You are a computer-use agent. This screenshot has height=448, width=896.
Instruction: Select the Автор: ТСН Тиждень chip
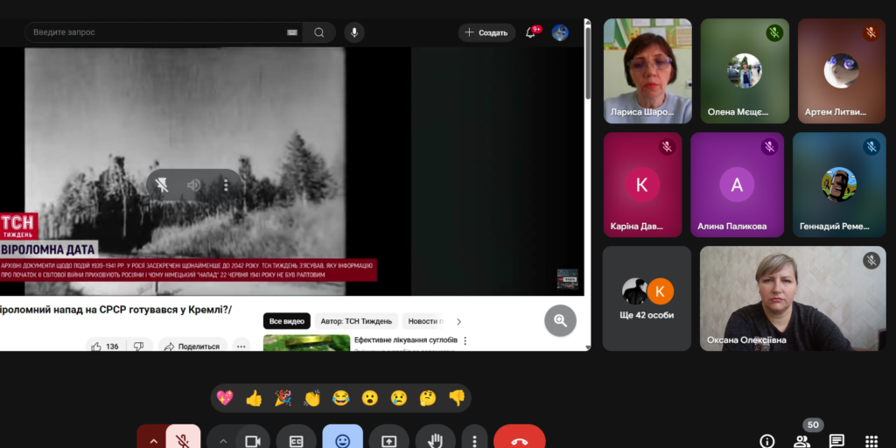[356, 321]
